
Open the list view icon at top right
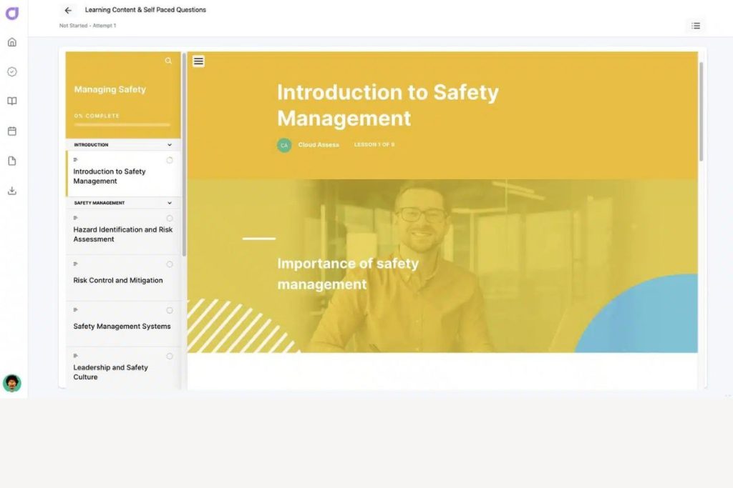696,26
